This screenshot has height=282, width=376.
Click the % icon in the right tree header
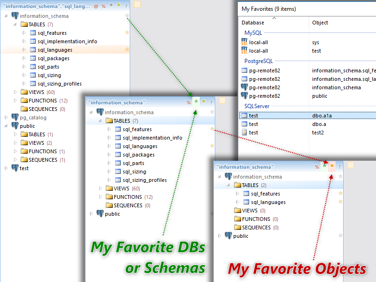(317, 167)
